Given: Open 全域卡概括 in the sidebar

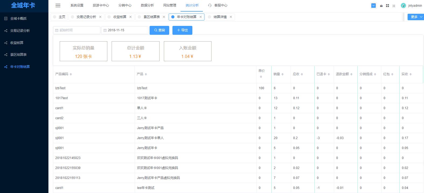Looking at the screenshot, I should [18, 19].
